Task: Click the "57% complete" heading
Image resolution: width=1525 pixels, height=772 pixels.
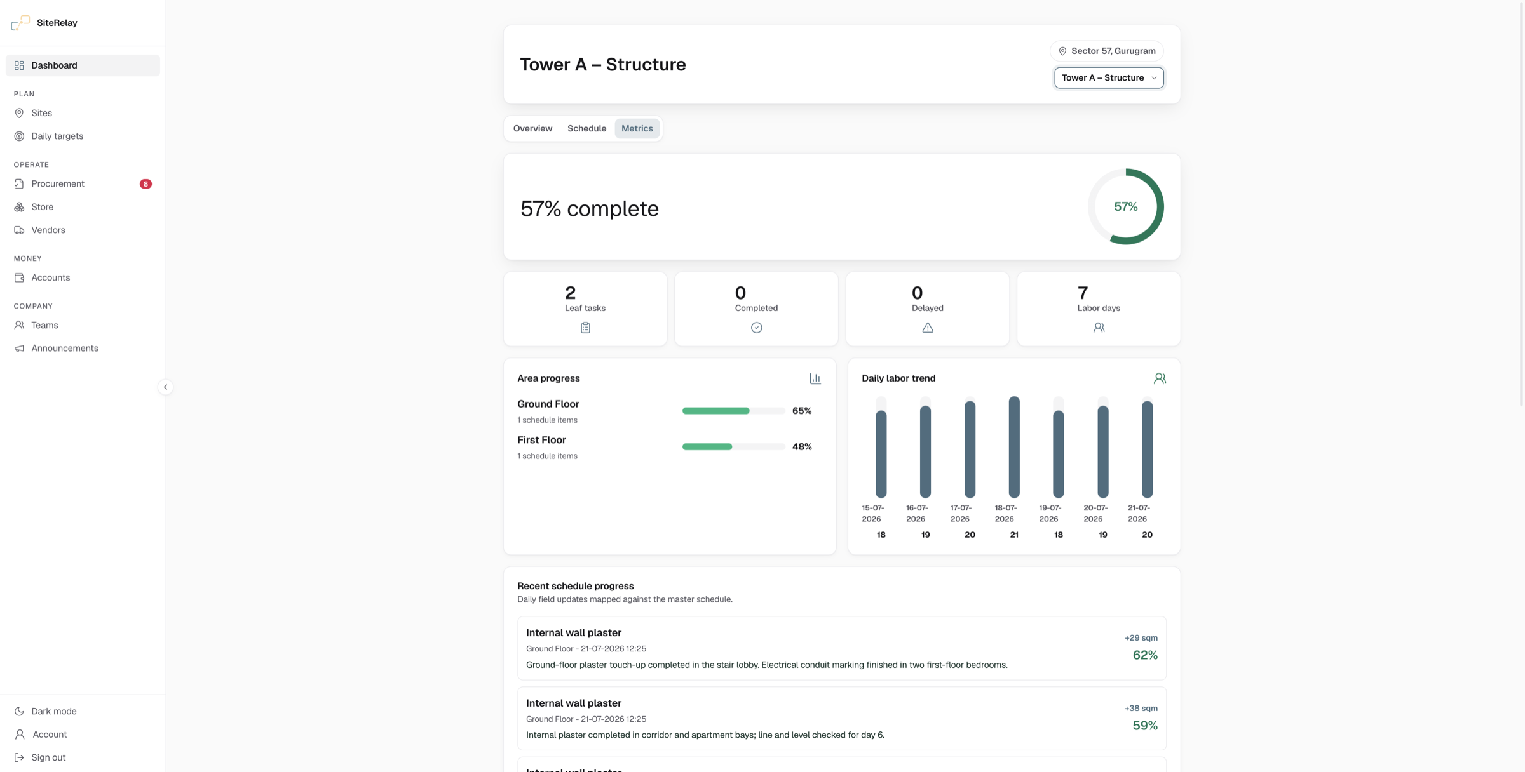Action: [589, 209]
